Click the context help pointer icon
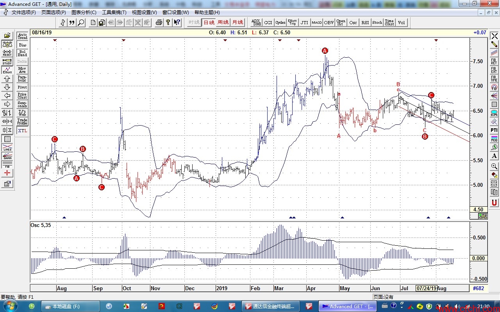 coord(177,23)
